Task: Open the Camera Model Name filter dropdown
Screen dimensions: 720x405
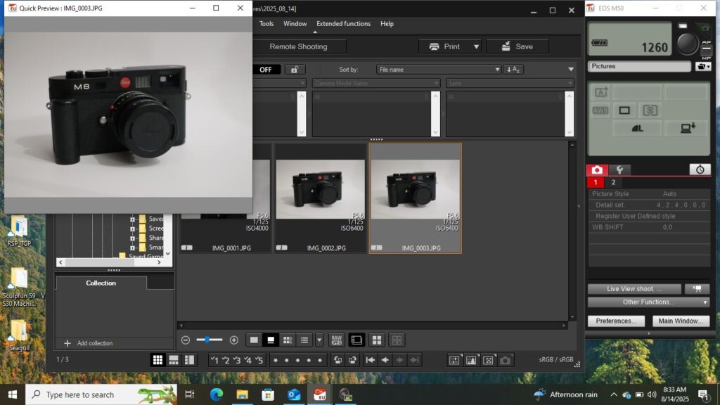Action: [376, 83]
